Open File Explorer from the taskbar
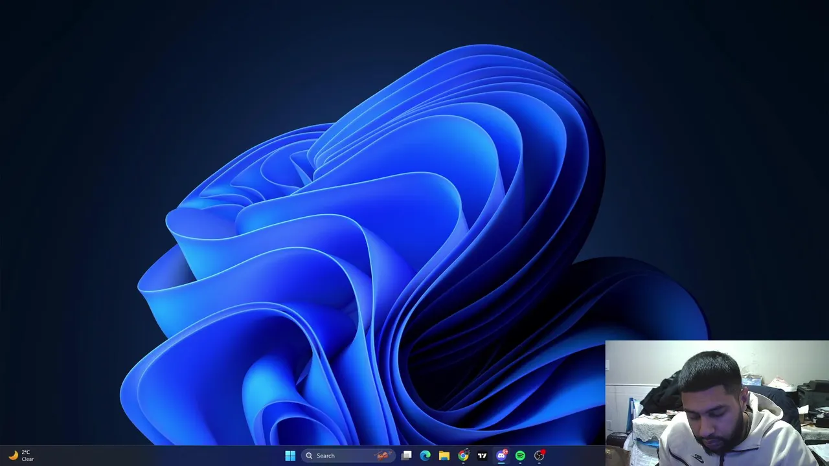This screenshot has width=829, height=466. tap(444, 456)
